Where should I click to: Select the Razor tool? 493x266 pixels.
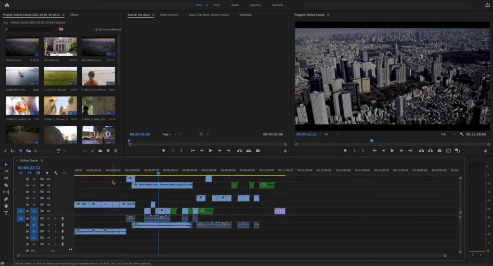pos(6,185)
